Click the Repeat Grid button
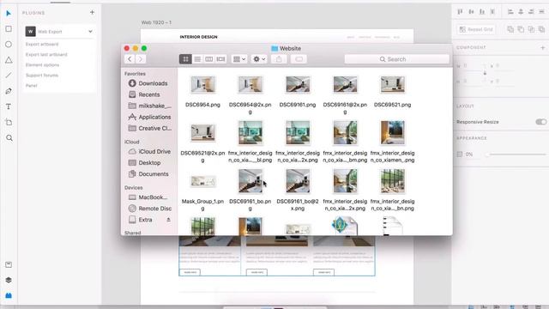The width and height of the screenshot is (549, 309). point(476,29)
